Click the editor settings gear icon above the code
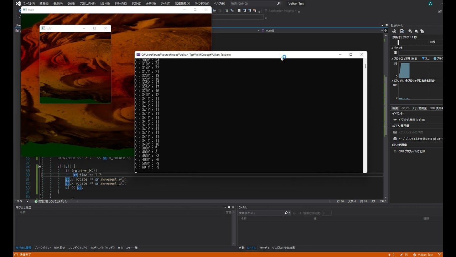The width and height of the screenshot is (456, 257). click(x=387, y=25)
